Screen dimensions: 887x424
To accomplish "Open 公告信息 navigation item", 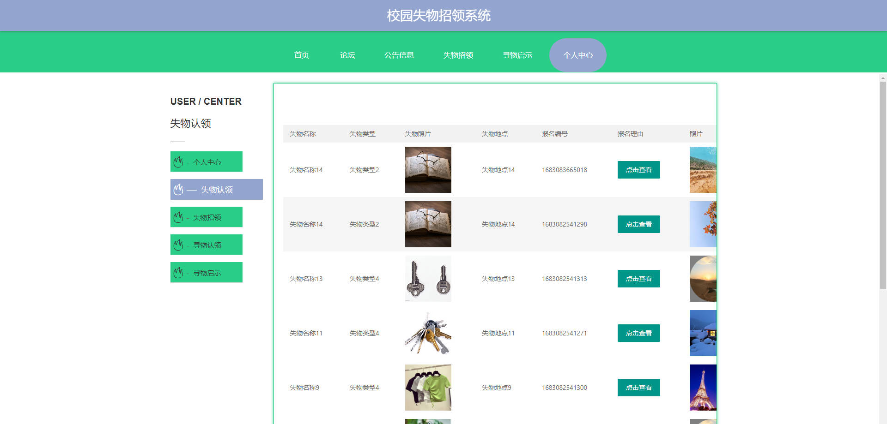I will pos(399,55).
